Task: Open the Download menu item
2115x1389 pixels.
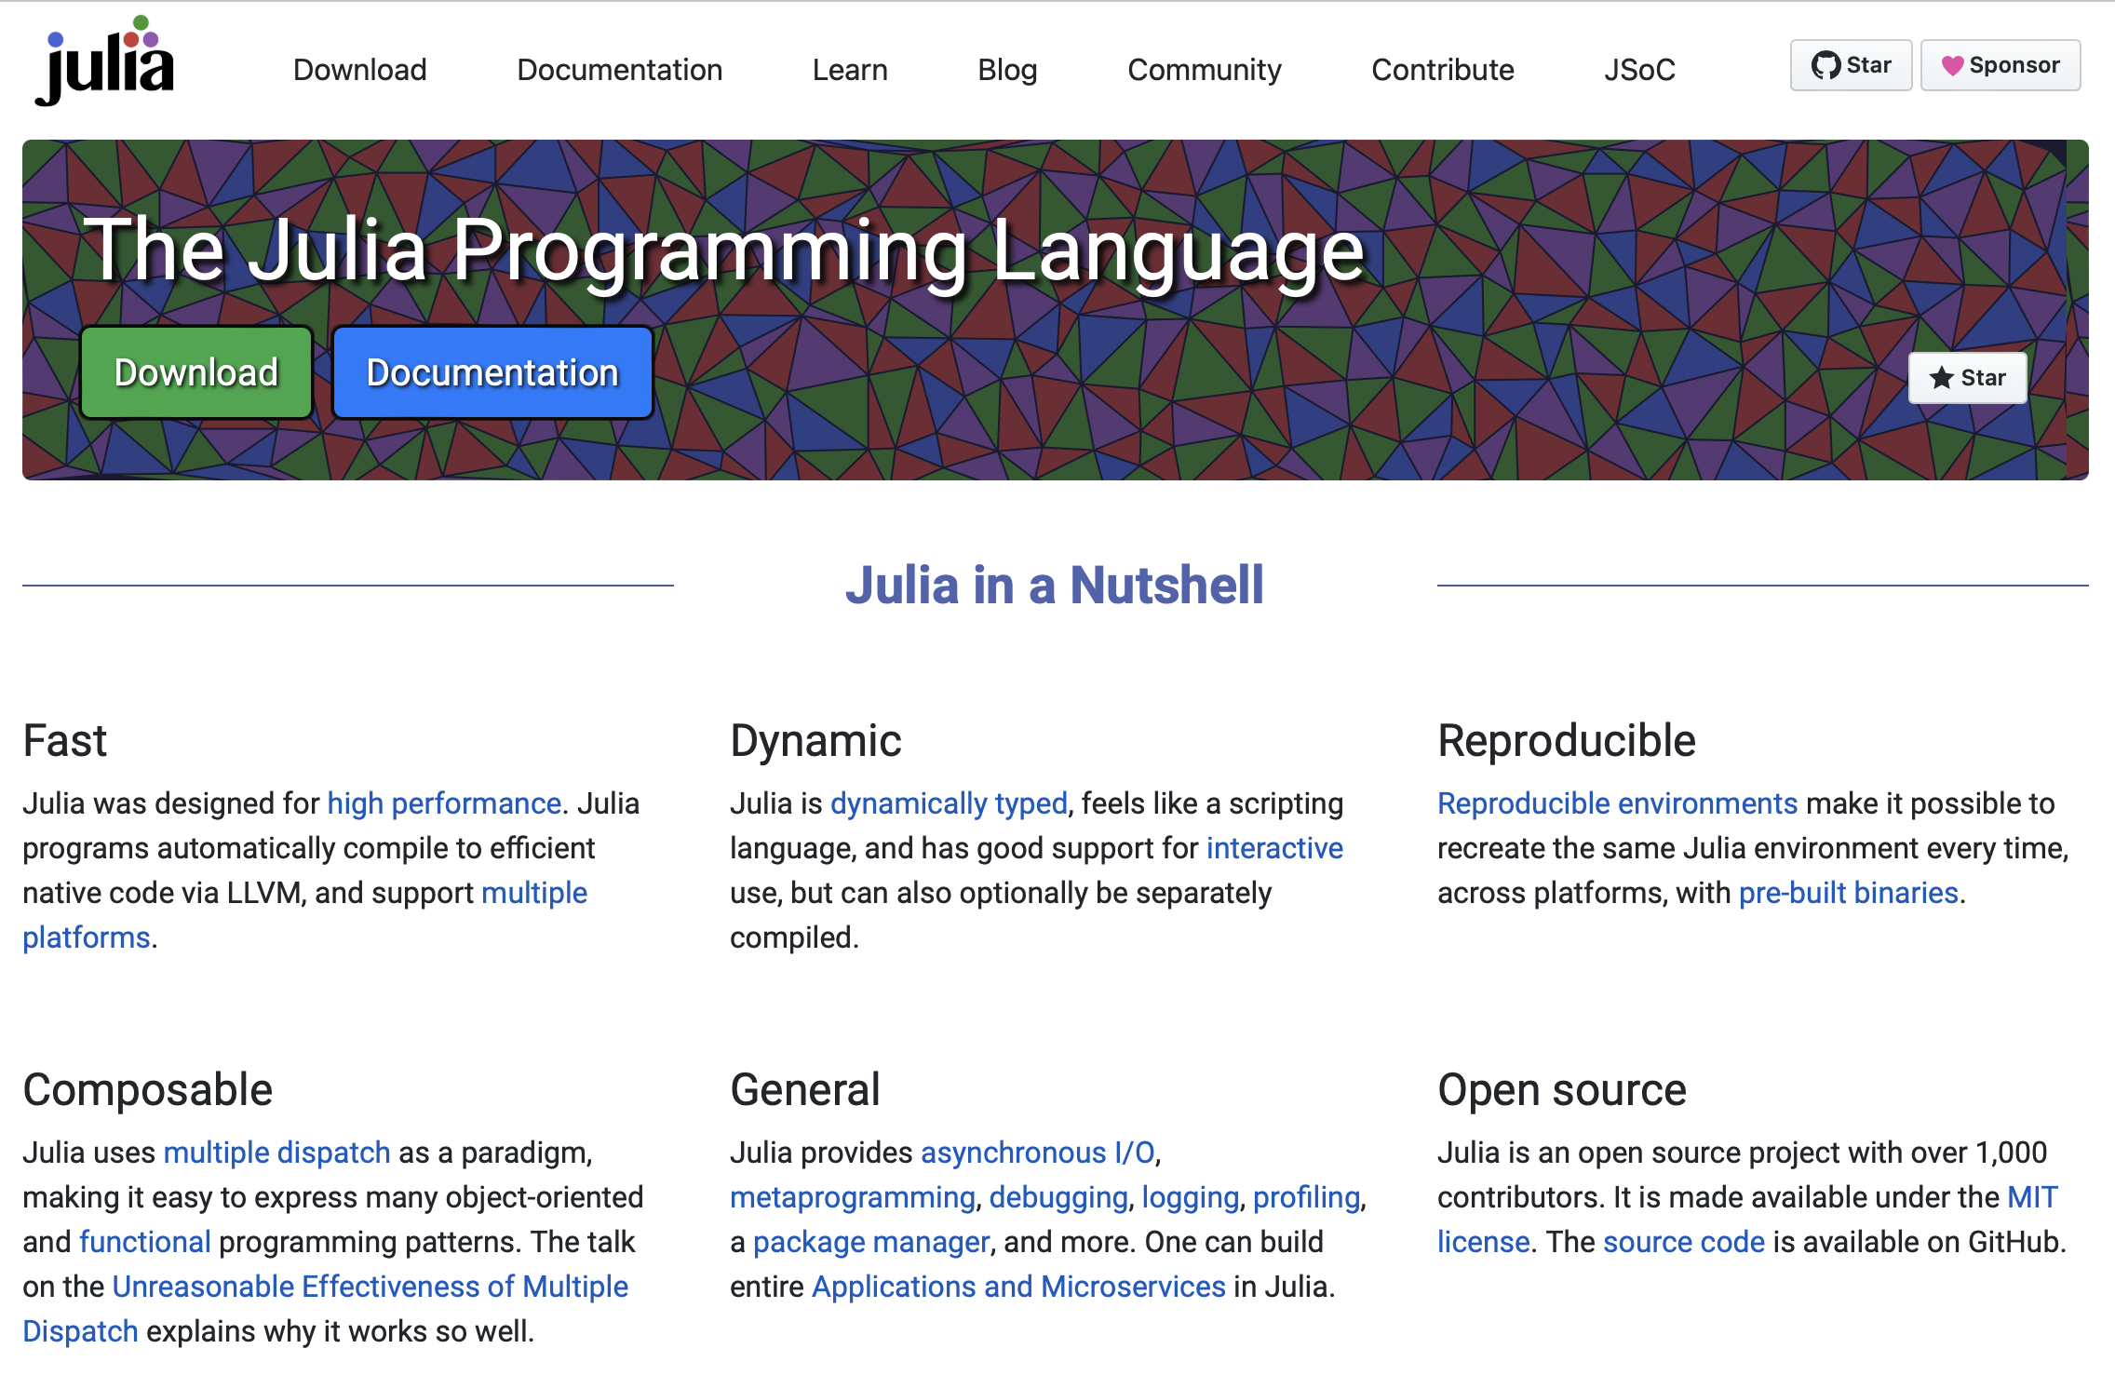Action: coord(359,70)
